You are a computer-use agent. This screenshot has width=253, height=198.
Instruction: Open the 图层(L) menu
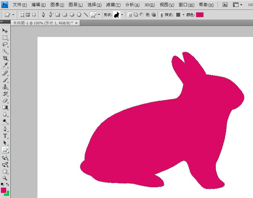tap(76, 5)
